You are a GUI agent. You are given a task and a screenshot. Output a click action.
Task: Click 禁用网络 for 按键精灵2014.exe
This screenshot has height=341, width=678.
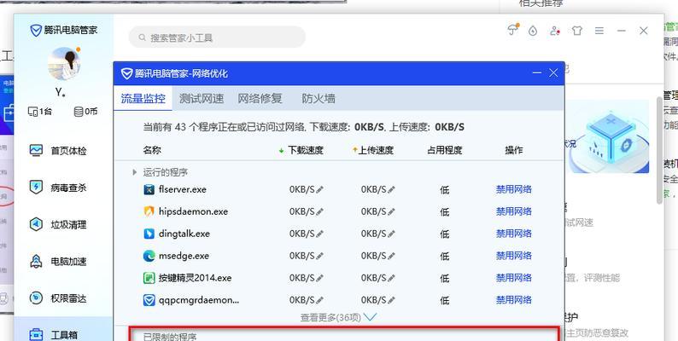pyautogui.click(x=514, y=278)
